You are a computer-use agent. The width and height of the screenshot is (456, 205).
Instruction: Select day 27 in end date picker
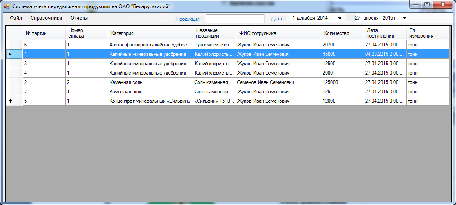[x=358, y=18]
